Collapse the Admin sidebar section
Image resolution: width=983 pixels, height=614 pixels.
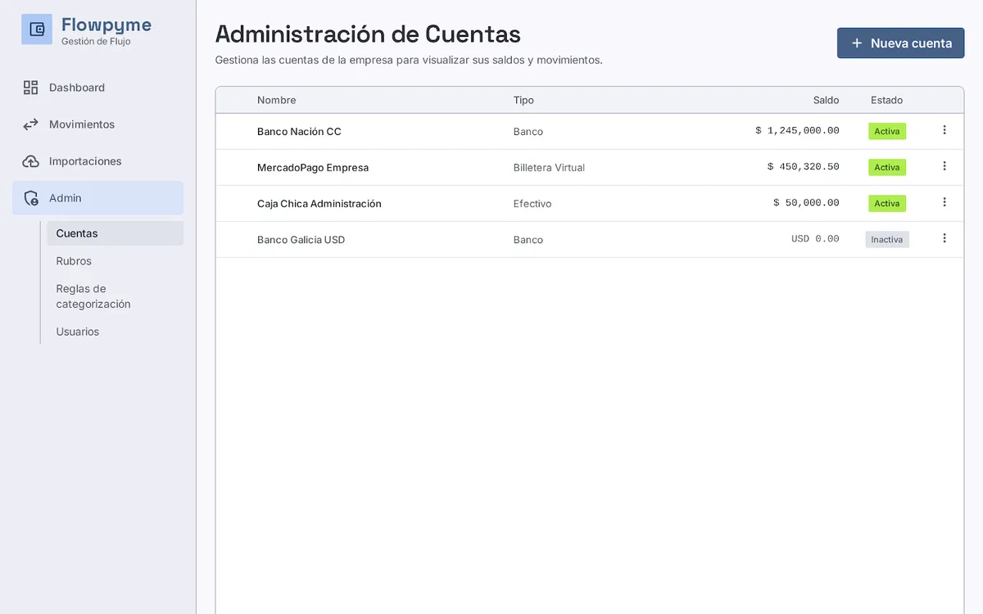(97, 198)
